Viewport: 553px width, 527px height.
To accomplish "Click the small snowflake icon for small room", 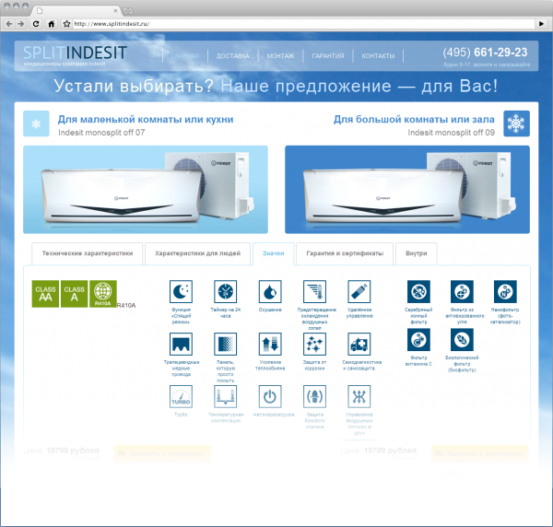I will (x=36, y=123).
